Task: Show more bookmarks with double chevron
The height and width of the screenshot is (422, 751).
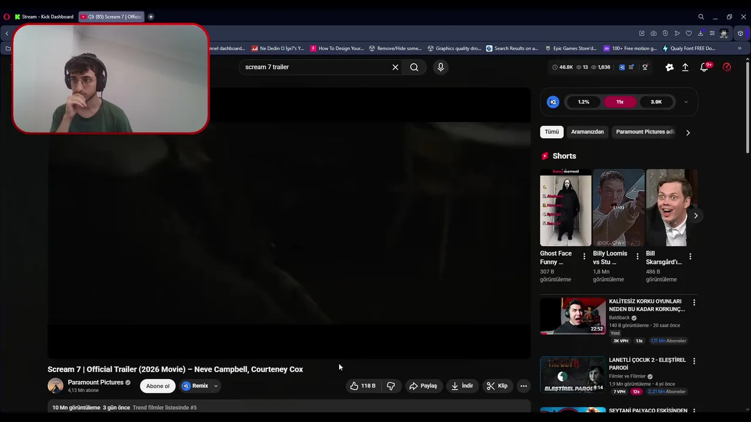Action: click(739, 49)
